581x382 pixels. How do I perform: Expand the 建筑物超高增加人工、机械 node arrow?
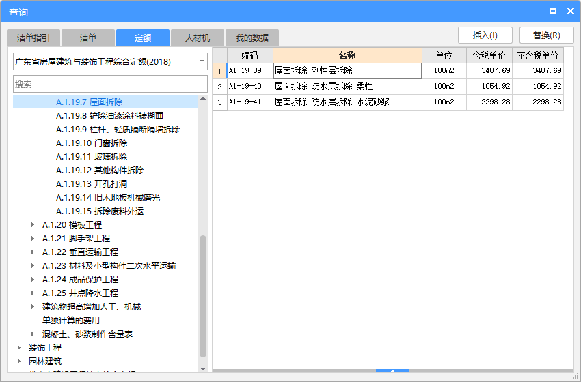[x=33, y=306]
